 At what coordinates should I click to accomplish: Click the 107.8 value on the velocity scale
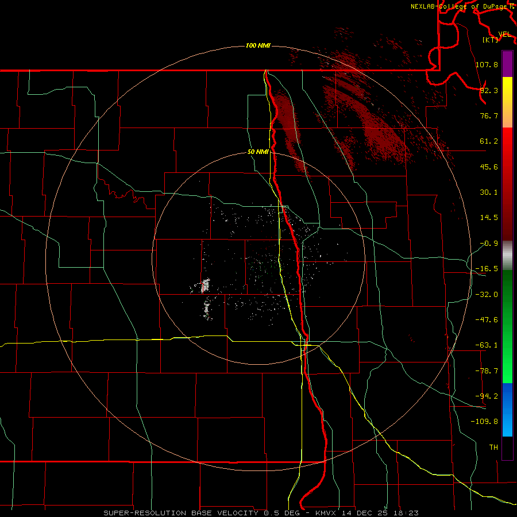tap(487, 64)
